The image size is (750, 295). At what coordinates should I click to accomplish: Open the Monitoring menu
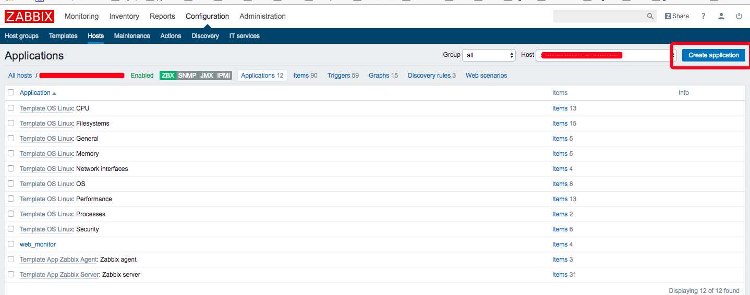(81, 16)
